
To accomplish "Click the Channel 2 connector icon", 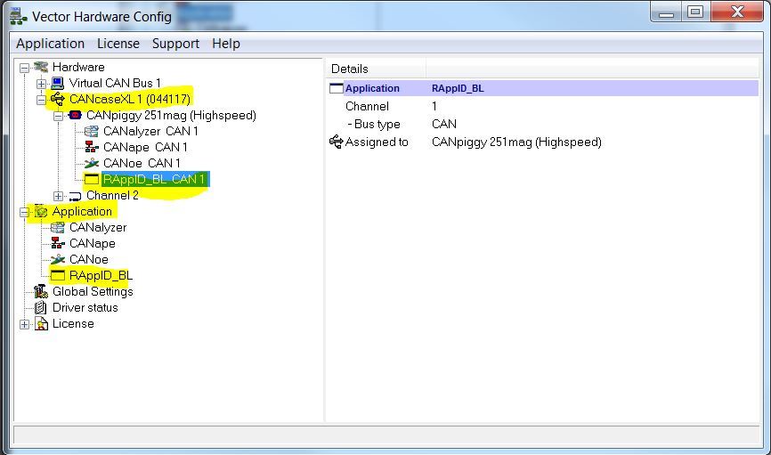I will (x=75, y=196).
